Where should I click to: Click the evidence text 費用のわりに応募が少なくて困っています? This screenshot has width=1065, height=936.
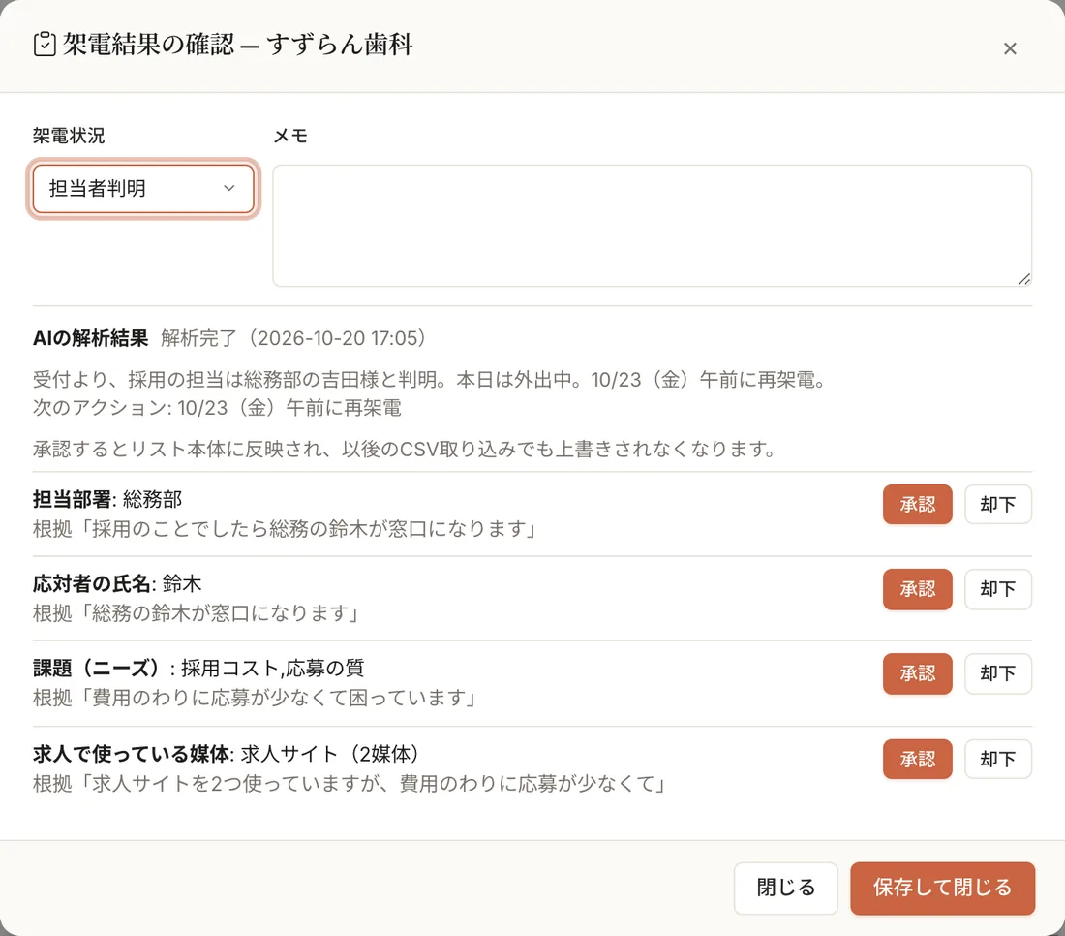click(x=255, y=698)
